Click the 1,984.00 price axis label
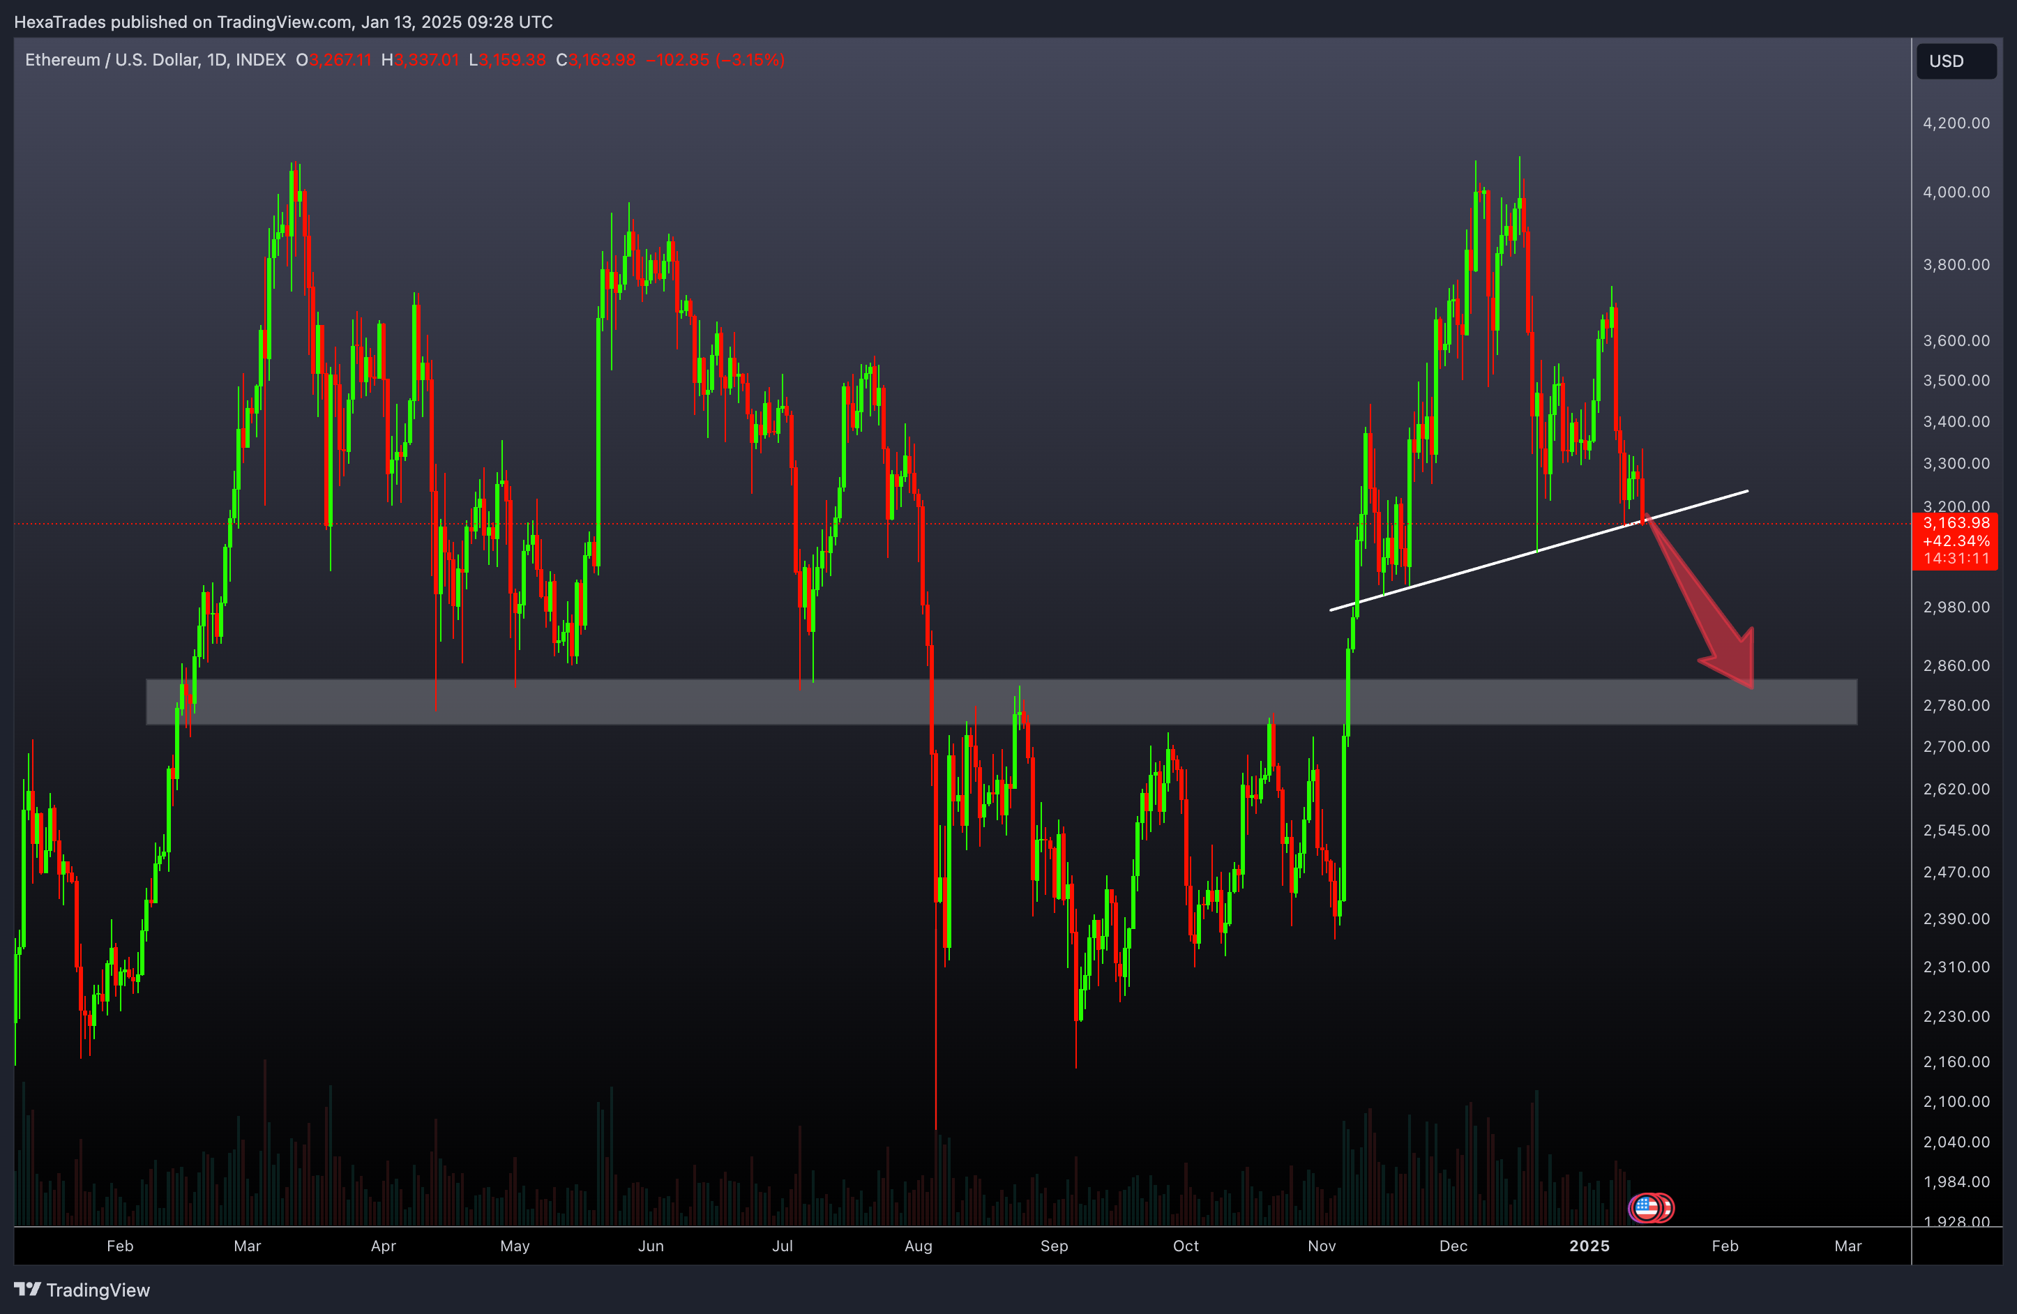 click(1956, 1181)
